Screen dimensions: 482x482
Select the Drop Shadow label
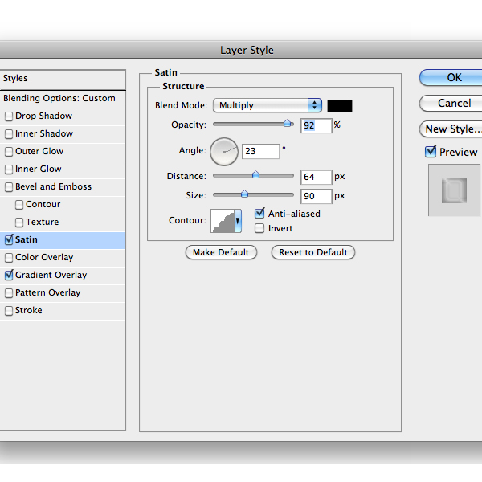tap(43, 116)
